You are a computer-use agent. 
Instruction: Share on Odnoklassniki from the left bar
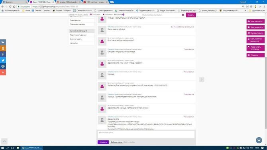3,48
